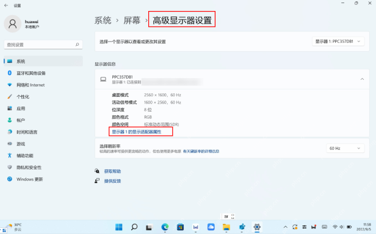
Task: Go to 个性化 settings
Action: pyautogui.click(x=23, y=97)
